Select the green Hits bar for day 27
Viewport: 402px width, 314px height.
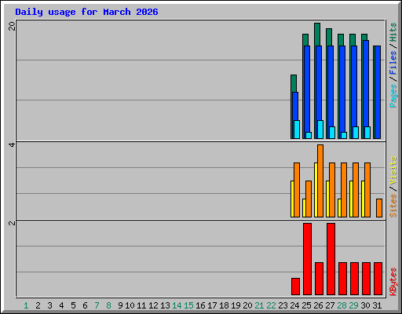click(329, 37)
